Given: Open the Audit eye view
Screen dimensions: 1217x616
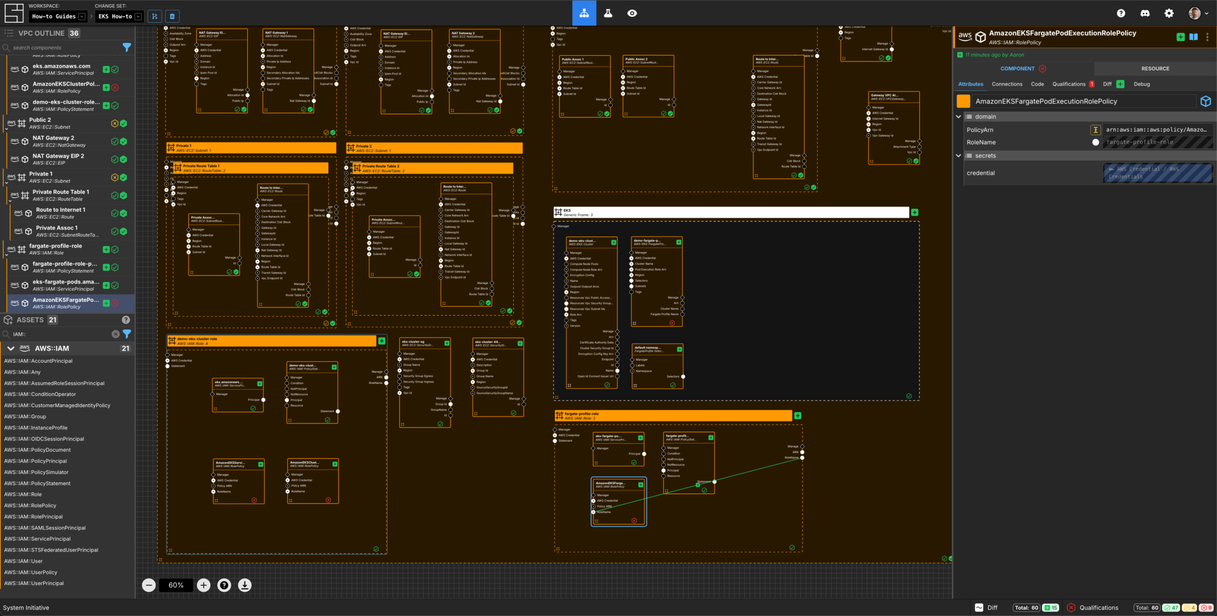Looking at the screenshot, I should tap(632, 13).
